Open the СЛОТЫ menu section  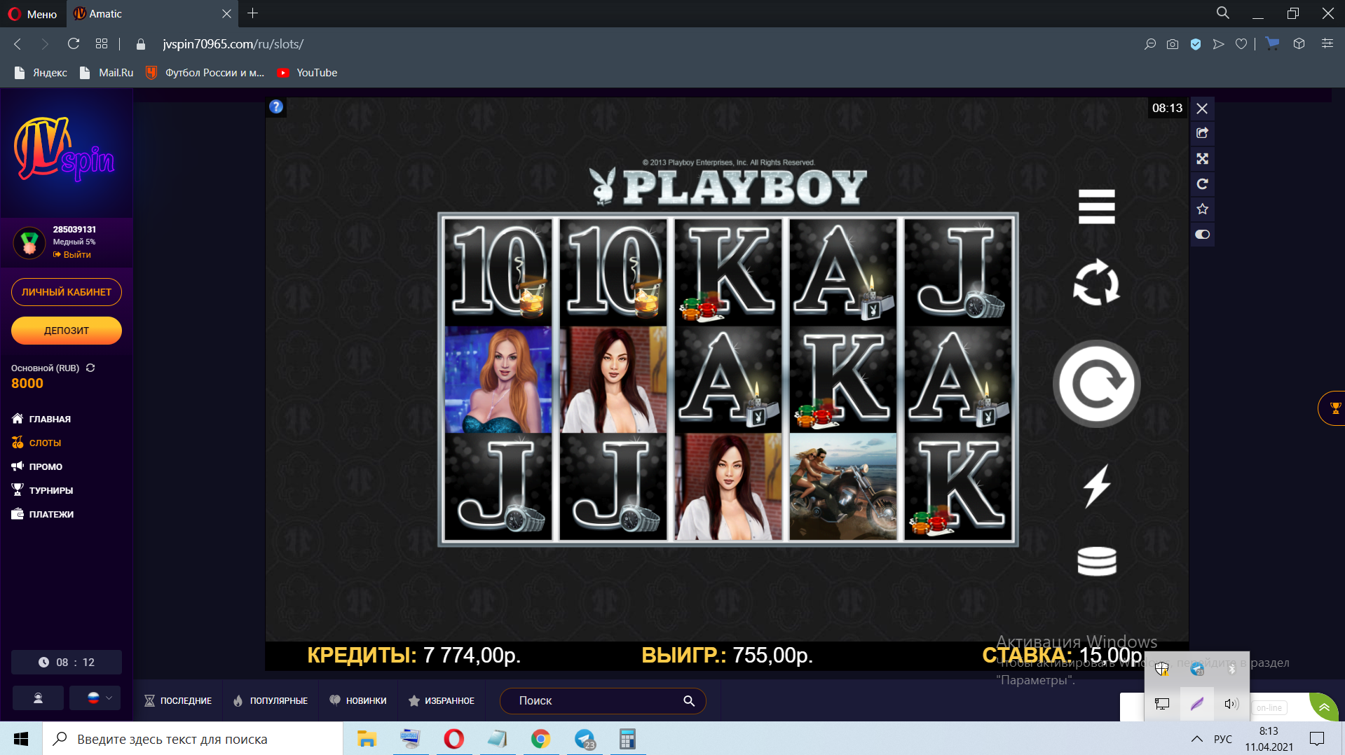(x=45, y=443)
